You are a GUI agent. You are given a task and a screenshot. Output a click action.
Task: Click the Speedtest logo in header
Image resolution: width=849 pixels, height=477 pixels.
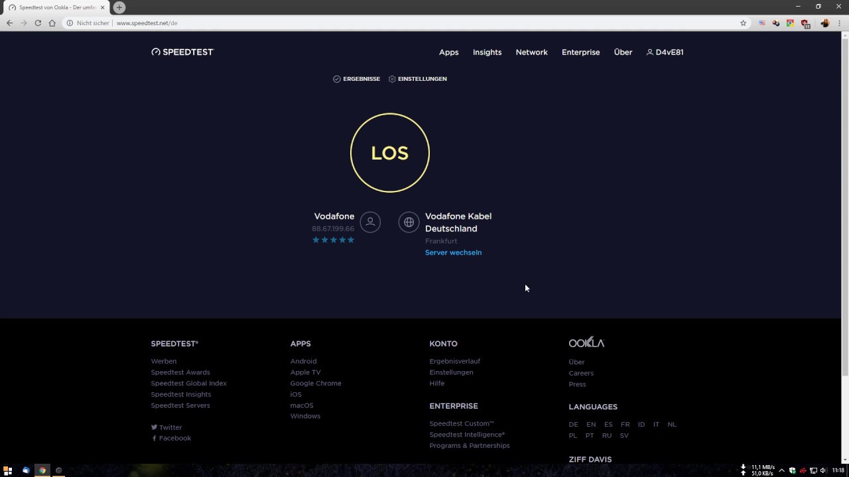tap(182, 52)
